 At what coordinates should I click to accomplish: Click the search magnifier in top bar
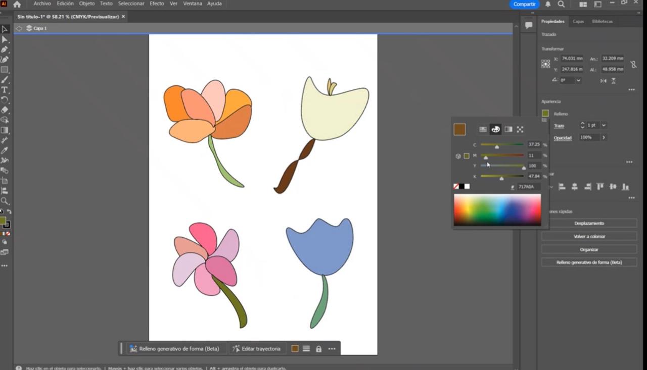561,4
